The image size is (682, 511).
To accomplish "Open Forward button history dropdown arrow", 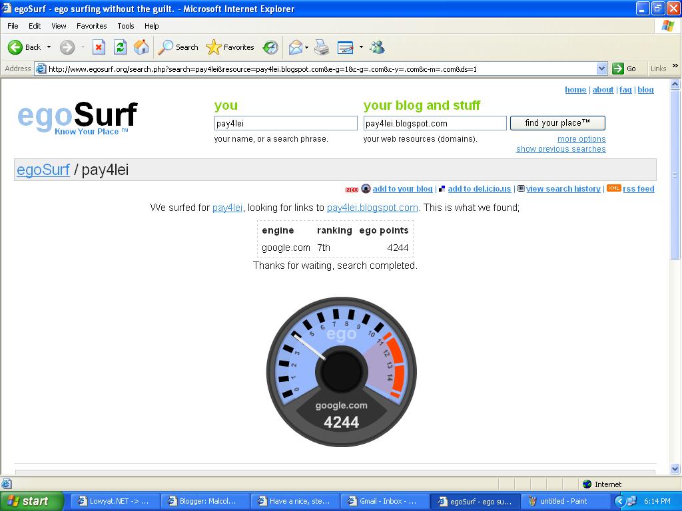I will pyautogui.click(x=83, y=47).
